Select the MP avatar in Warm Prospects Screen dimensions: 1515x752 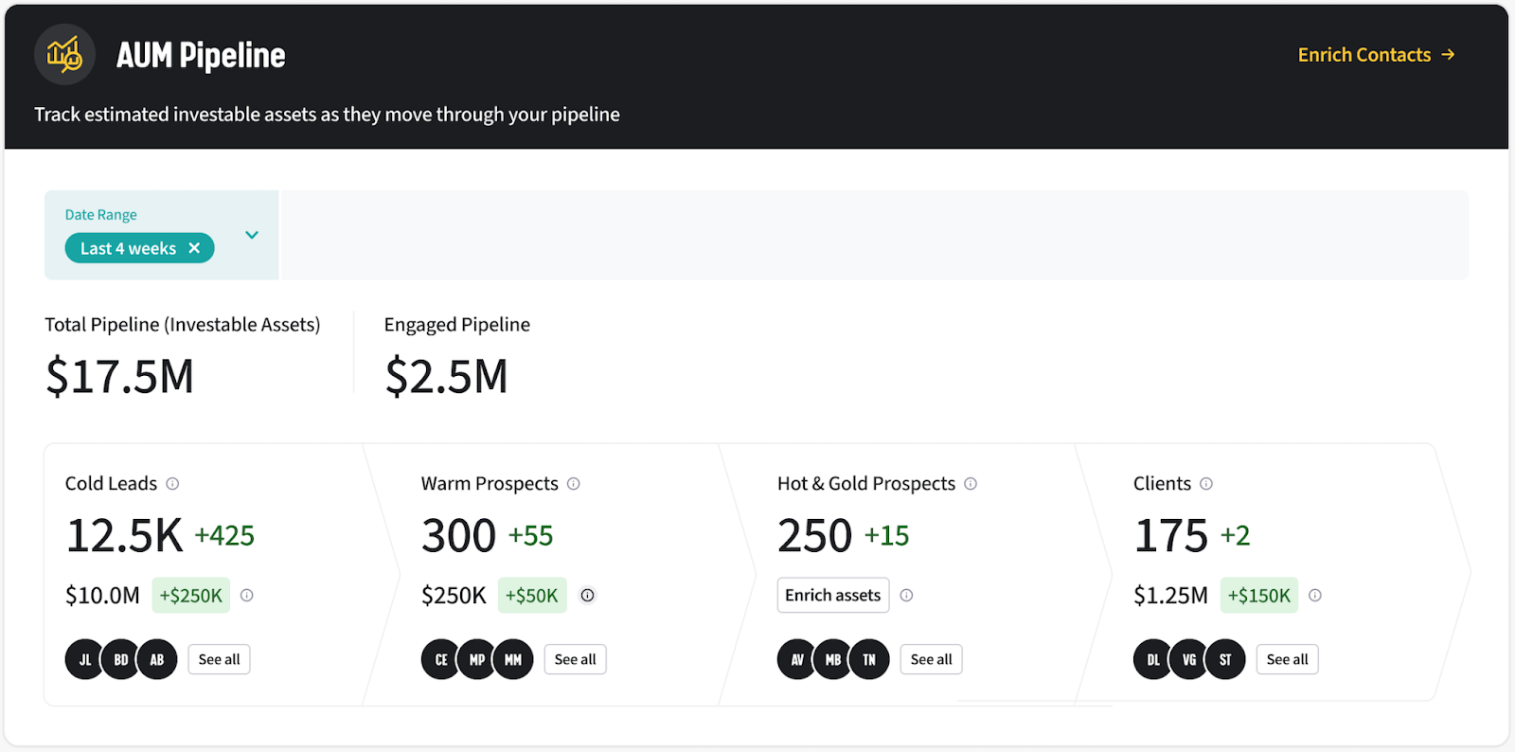click(477, 660)
